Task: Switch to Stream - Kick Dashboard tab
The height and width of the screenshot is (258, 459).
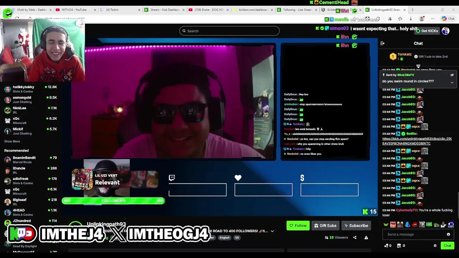Action: coord(164,10)
